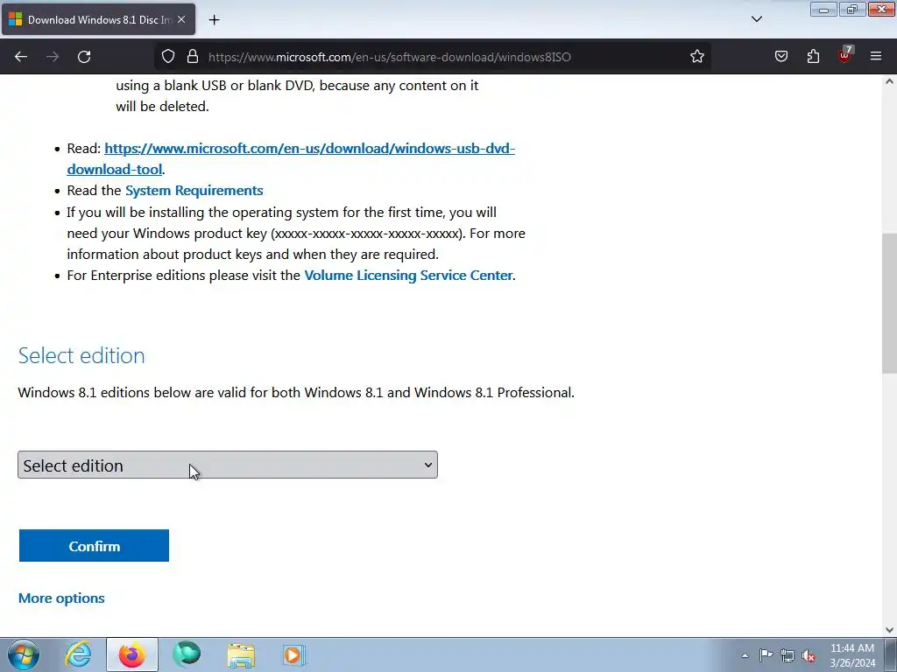The image size is (897, 672).
Task: Click the 'Select edition' heading text
Action: pos(81,355)
